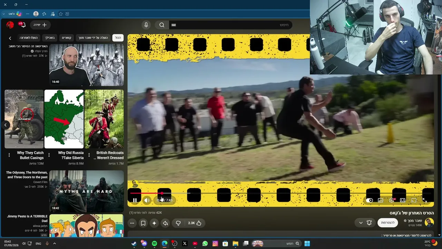This screenshot has width=442, height=249.
Task: Open the British Redcoats short thumbnail
Action: pyautogui.click(x=104, y=119)
